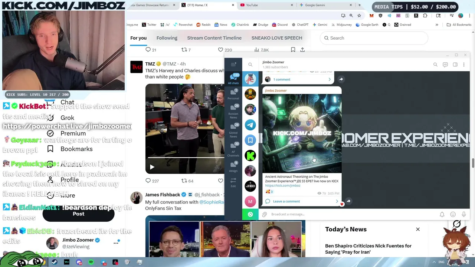Open Premium in the X sidebar
Image resolution: width=475 pixels, height=267 pixels.
point(66,133)
